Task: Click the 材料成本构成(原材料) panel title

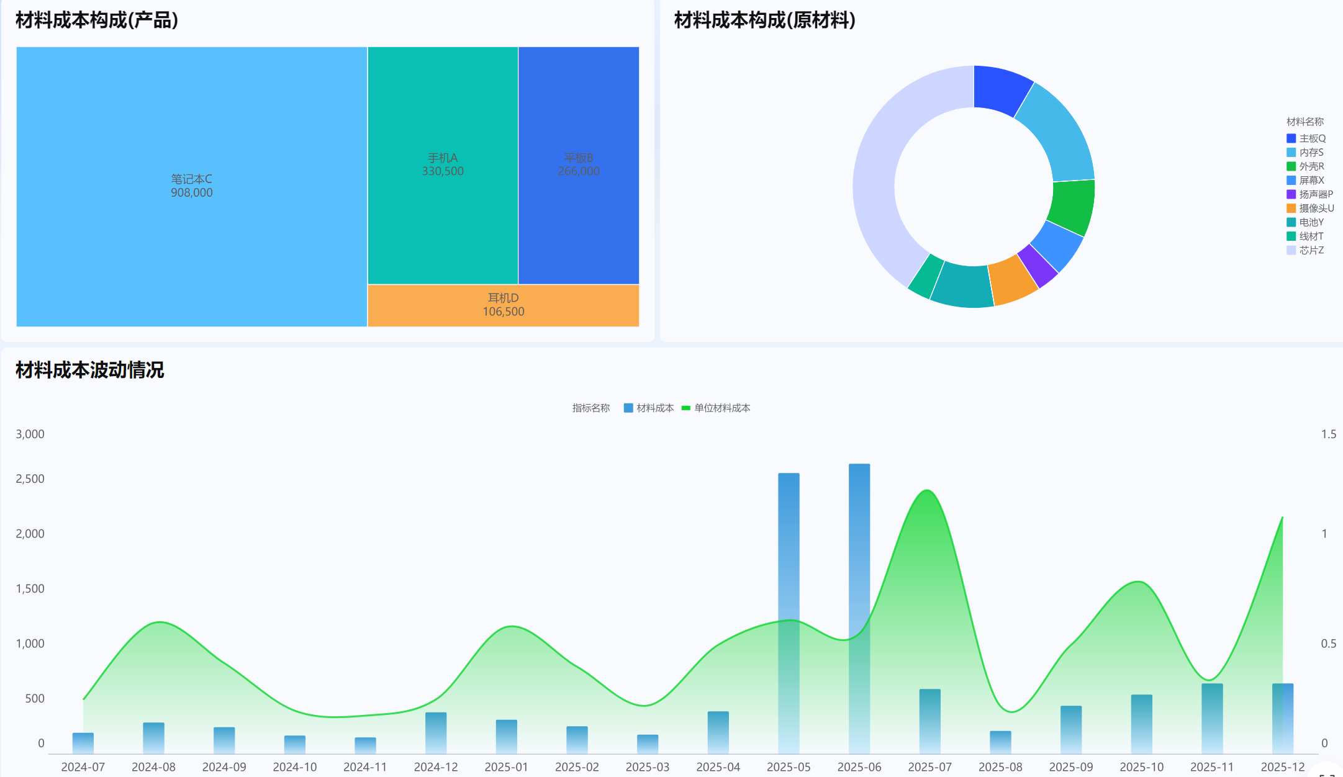Action: (x=764, y=20)
